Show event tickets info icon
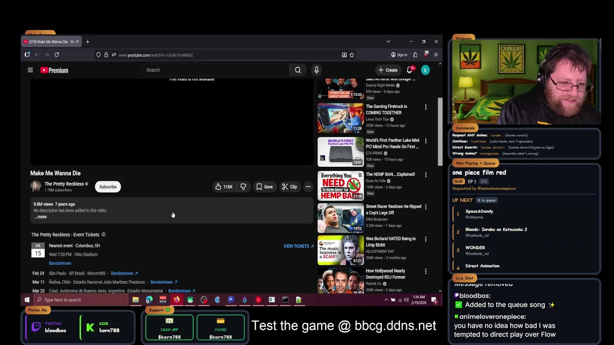The image size is (614, 345). point(103,235)
